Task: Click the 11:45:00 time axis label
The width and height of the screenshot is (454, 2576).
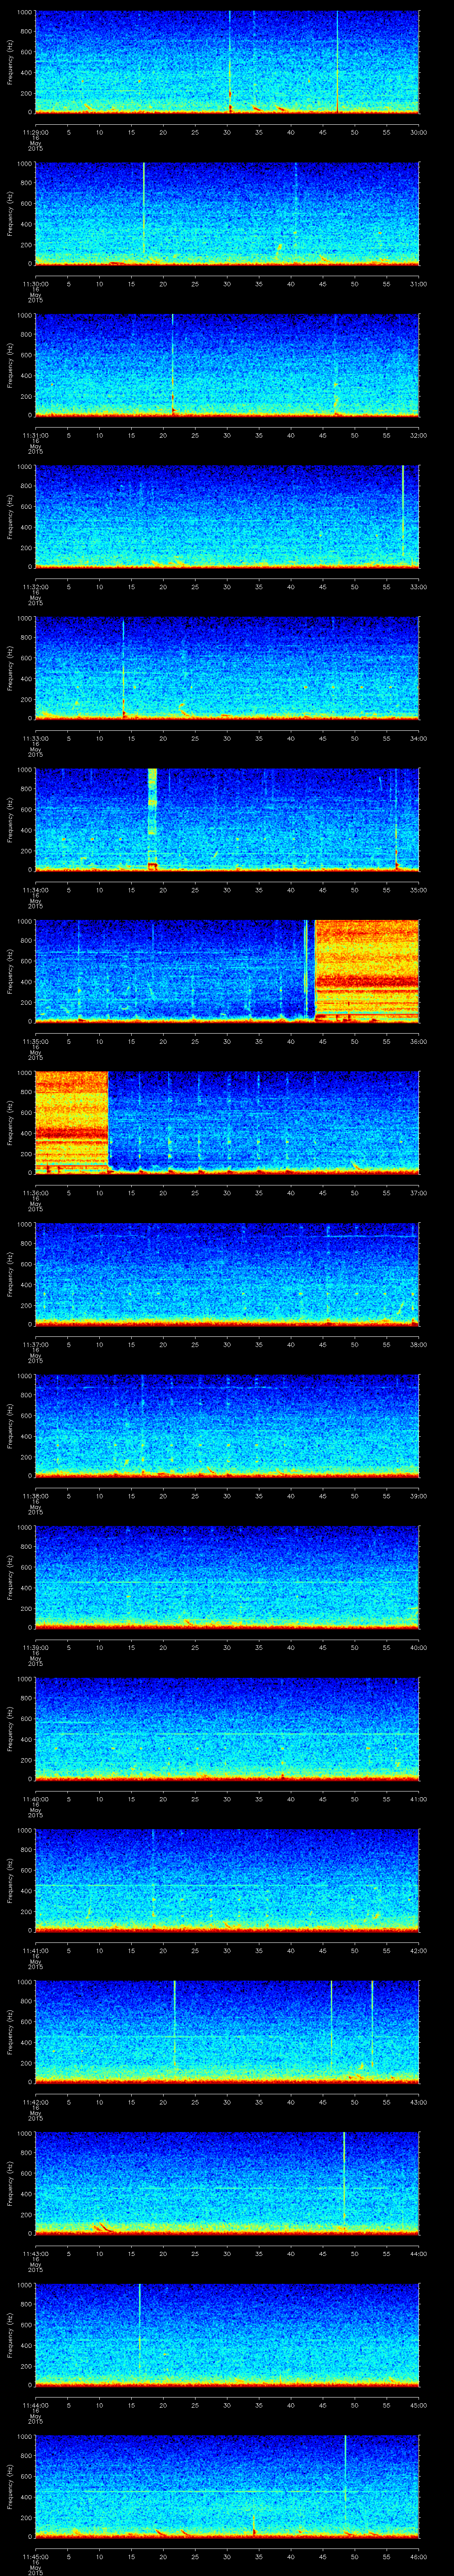Action: coord(35,2557)
